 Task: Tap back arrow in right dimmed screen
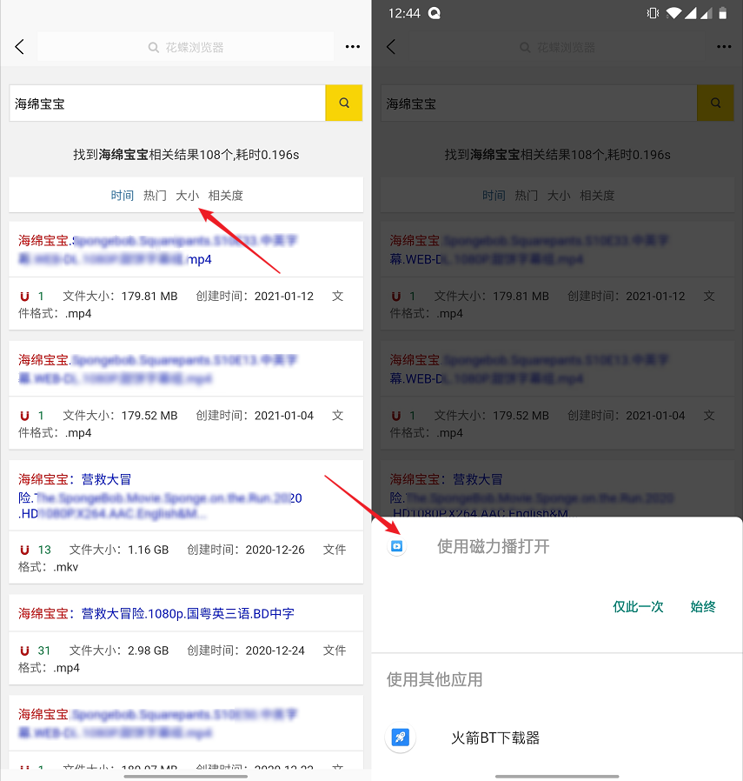pyautogui.click(x=391, y=47)
